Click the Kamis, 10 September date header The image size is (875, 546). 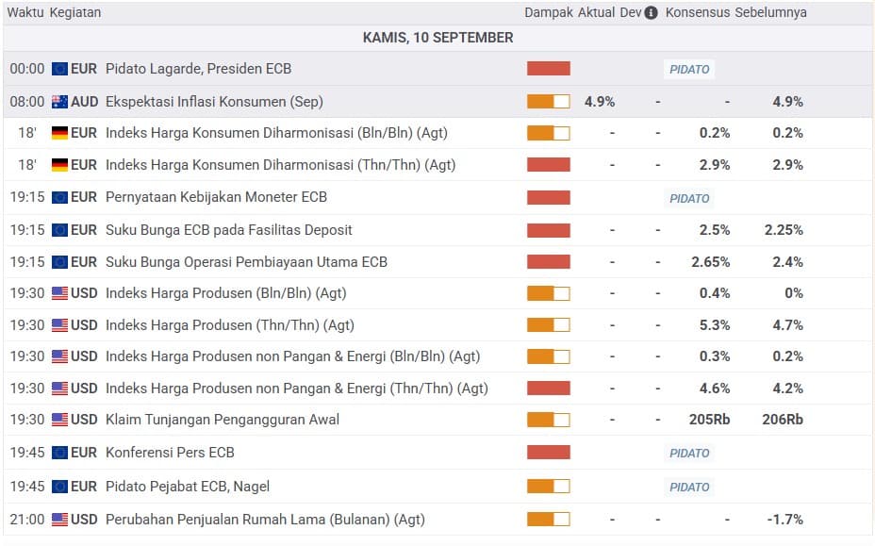coord(437,38)
